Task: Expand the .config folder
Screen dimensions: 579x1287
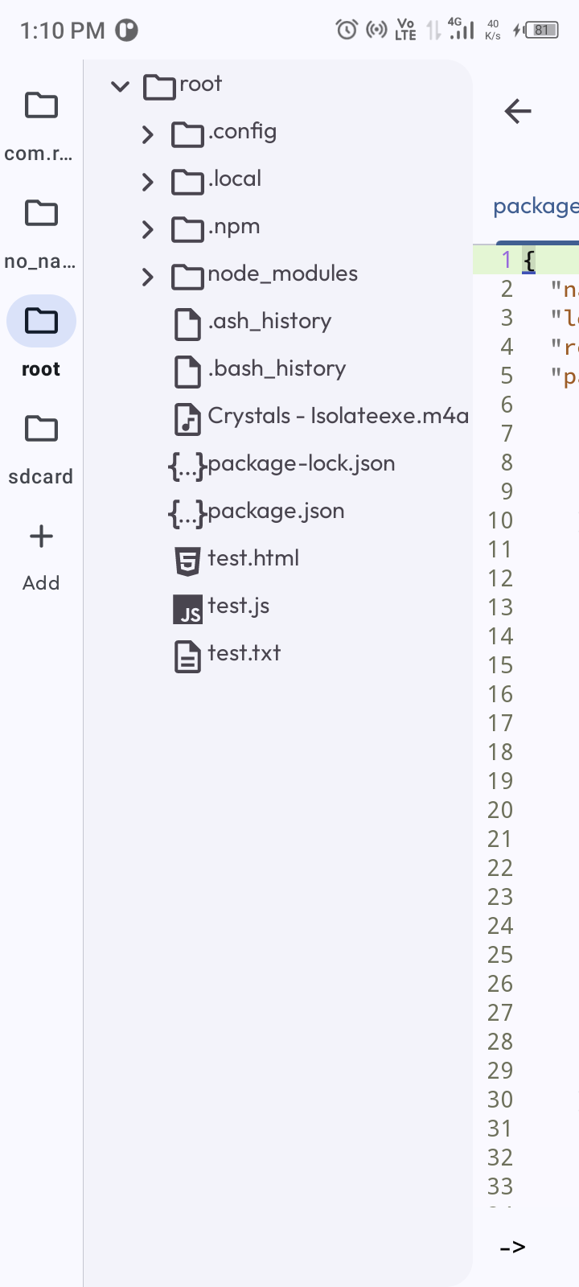Action: point(147,134)
